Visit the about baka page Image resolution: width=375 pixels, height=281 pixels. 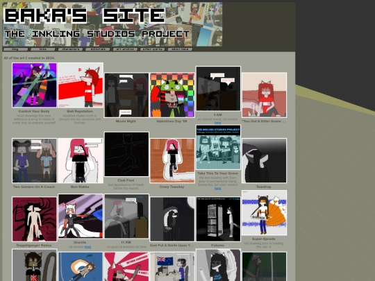(x=180, y=49)
